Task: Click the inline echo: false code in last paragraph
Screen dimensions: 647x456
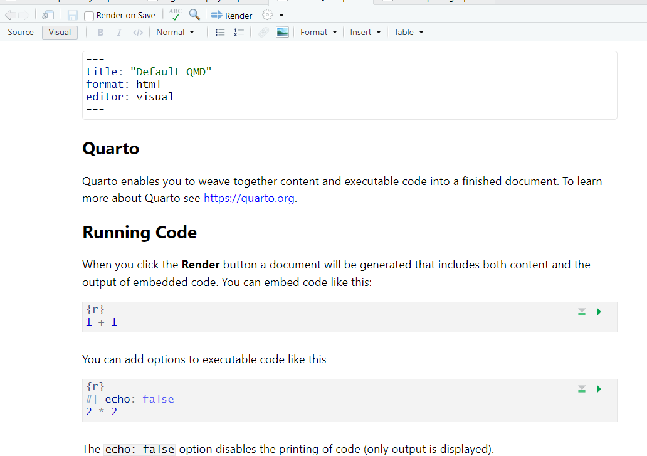Action: click(x=139, y=449)
